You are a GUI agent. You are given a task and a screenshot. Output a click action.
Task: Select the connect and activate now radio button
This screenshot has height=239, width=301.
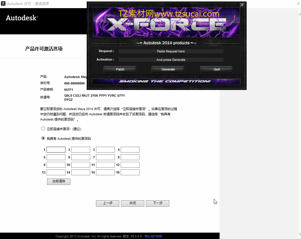pos(43,129)
